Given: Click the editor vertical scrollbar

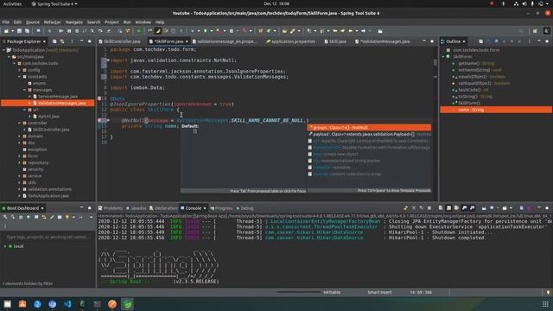Looking at the screenshot, I should tap(435, 62).
